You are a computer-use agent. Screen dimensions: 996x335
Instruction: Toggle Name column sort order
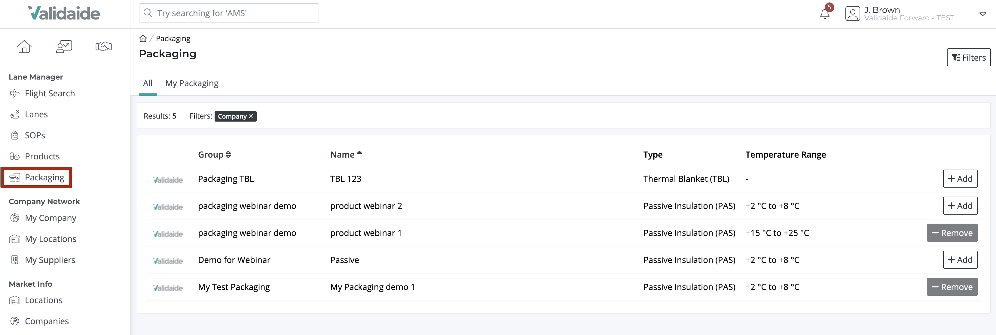[346, 154]
